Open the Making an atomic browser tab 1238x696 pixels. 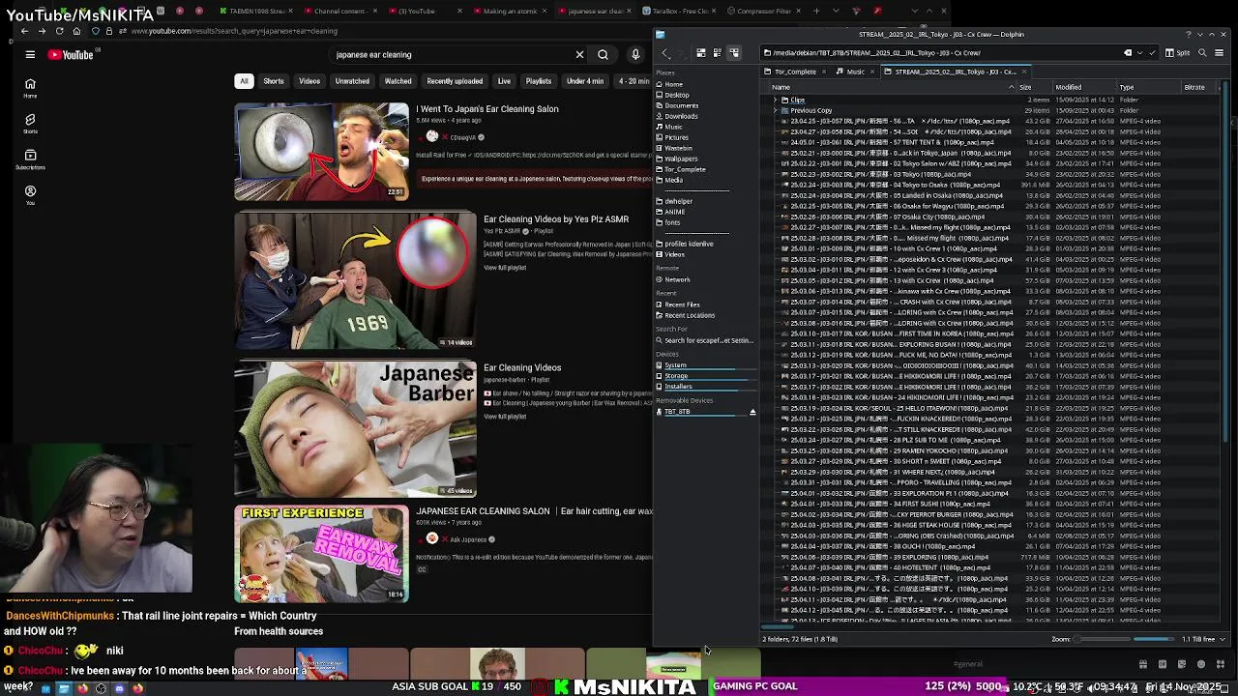pyautogui.click(x=510, y=11)
